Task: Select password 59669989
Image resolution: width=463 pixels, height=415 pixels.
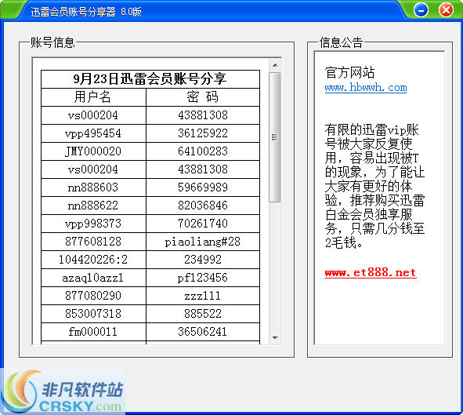Action: coord(203,187)
